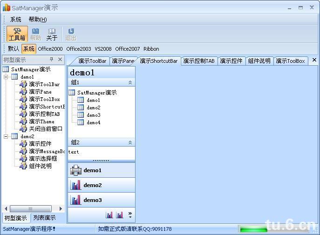Collapse the demo2 tree node
The width and height of the screenshot is (320, 235).
pos(6,136)
